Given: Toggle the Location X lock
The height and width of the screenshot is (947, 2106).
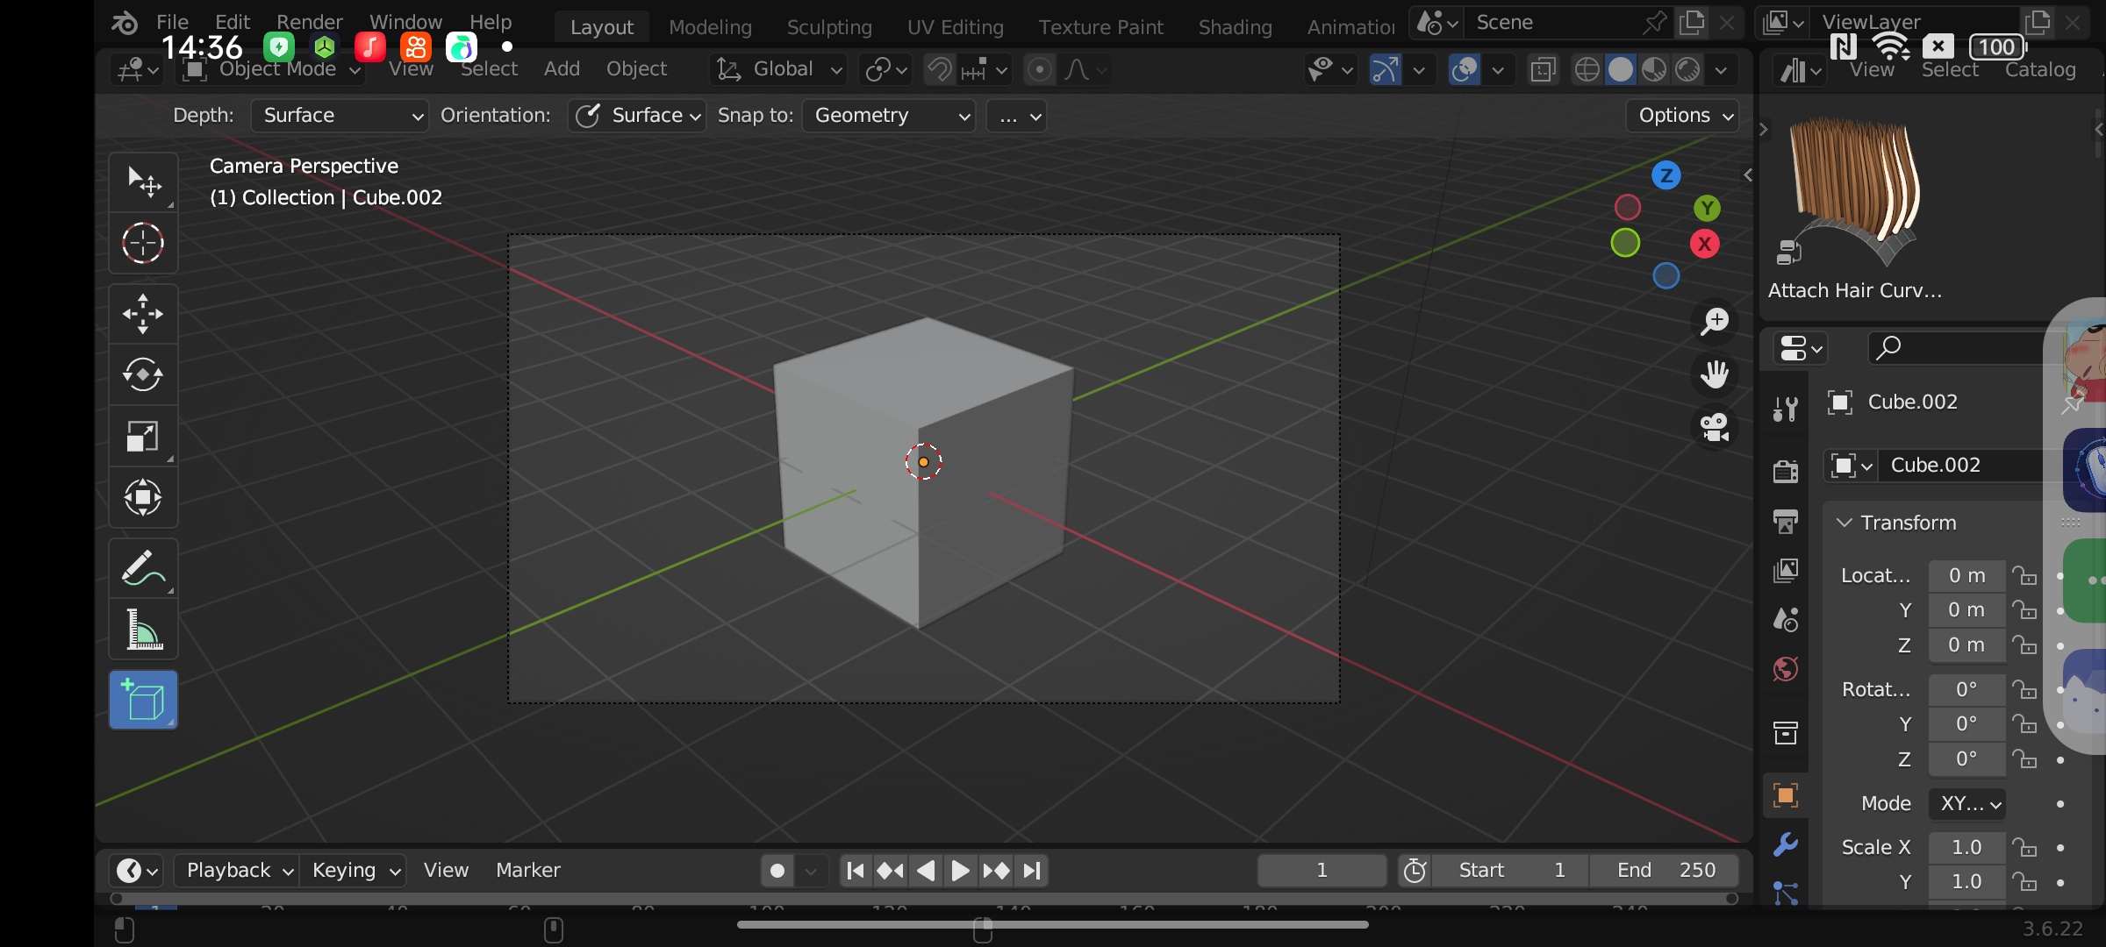Looking at the screenshot, I should point(2024,575).
